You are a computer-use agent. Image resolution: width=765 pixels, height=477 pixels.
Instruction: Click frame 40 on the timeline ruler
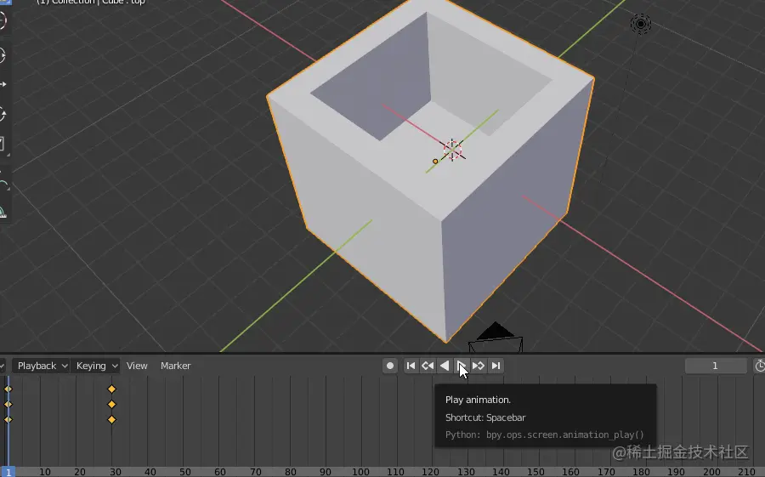click(150, 472)
